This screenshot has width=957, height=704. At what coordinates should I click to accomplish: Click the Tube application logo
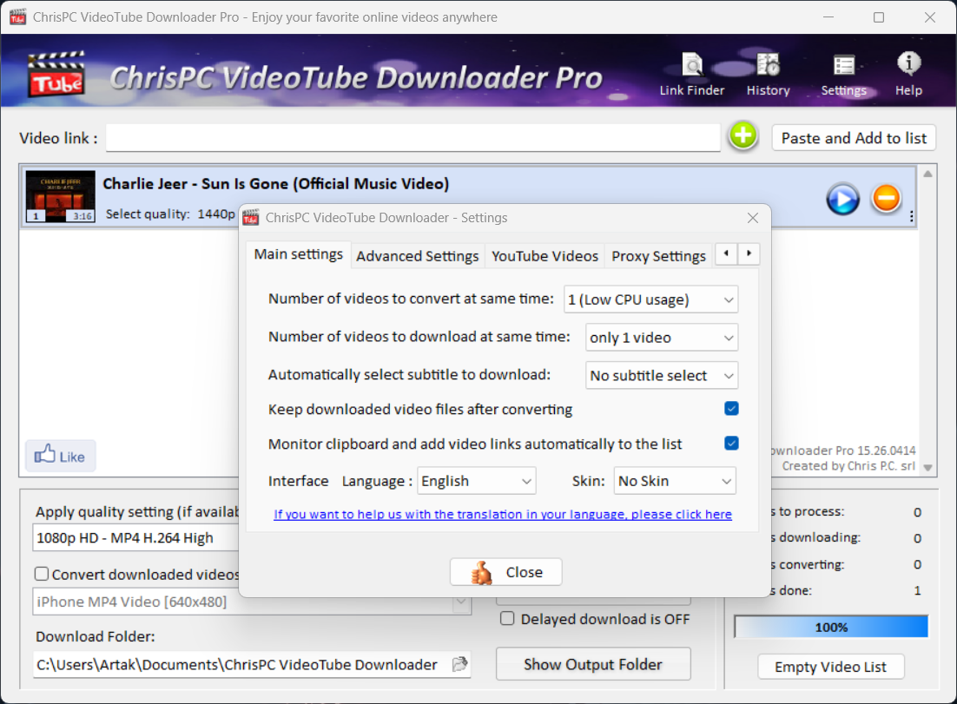56,75
